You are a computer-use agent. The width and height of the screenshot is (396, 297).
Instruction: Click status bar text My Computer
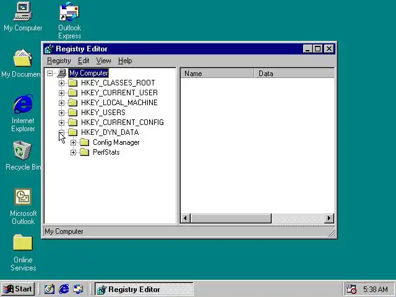64,231
